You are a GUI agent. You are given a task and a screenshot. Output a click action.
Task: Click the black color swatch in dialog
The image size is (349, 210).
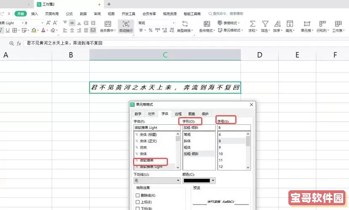(197, 181)
